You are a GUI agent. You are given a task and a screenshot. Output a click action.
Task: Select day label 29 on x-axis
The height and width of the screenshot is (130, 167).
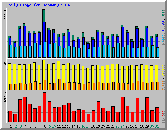click(x=147, y=126)
